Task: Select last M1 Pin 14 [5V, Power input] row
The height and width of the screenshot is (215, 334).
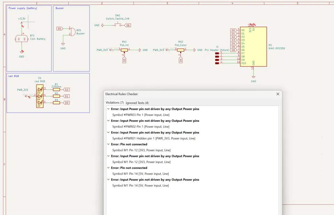Action: (x=141, y=186)
